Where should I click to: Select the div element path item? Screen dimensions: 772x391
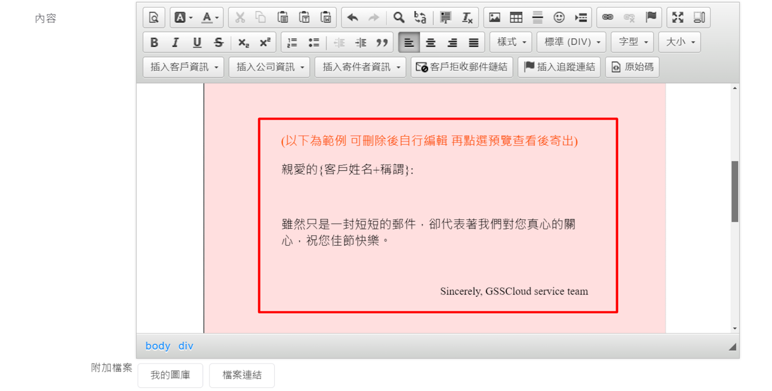(x=186, y=346)
